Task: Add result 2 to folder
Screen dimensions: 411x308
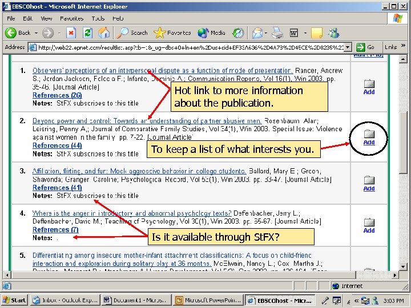Action: [369, 137]
